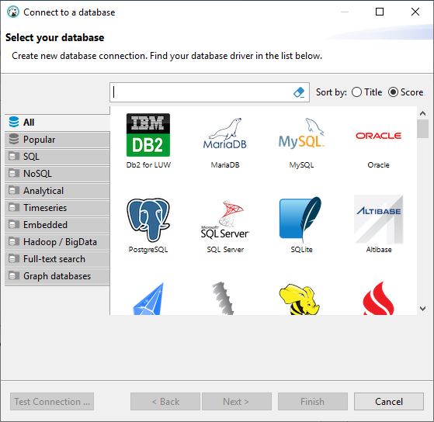Choose the yellow Hive elephant-bee icon

(300, 299)
